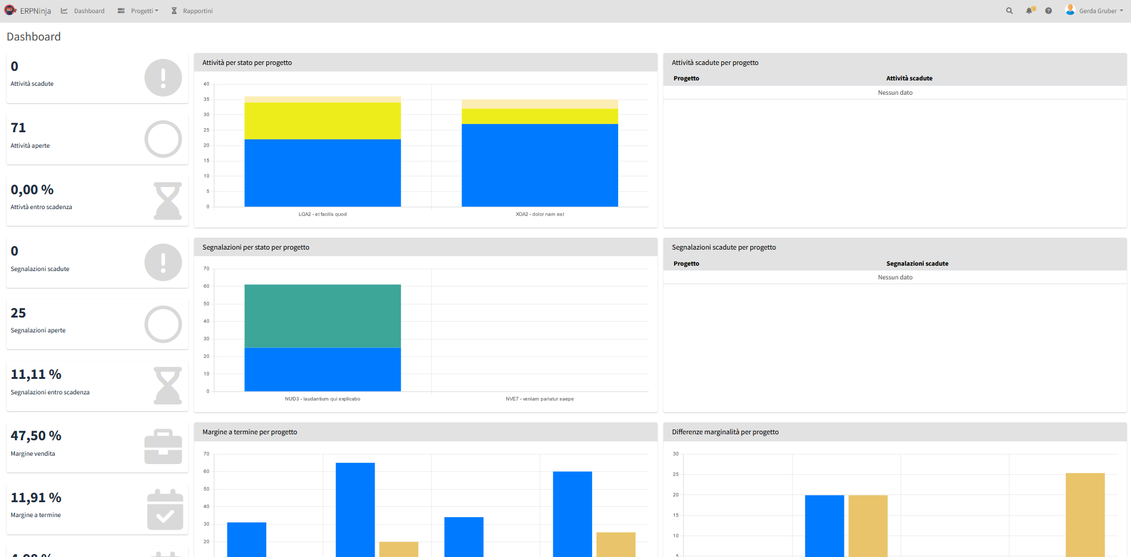Click exclamation icon on Attività scadute card
The image size is (1131, 557).
pyautogui.click(x=163, y=77)
